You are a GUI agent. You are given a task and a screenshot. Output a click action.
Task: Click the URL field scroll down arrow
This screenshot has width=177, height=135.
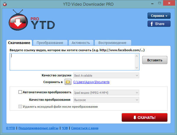tap(137, 68)
